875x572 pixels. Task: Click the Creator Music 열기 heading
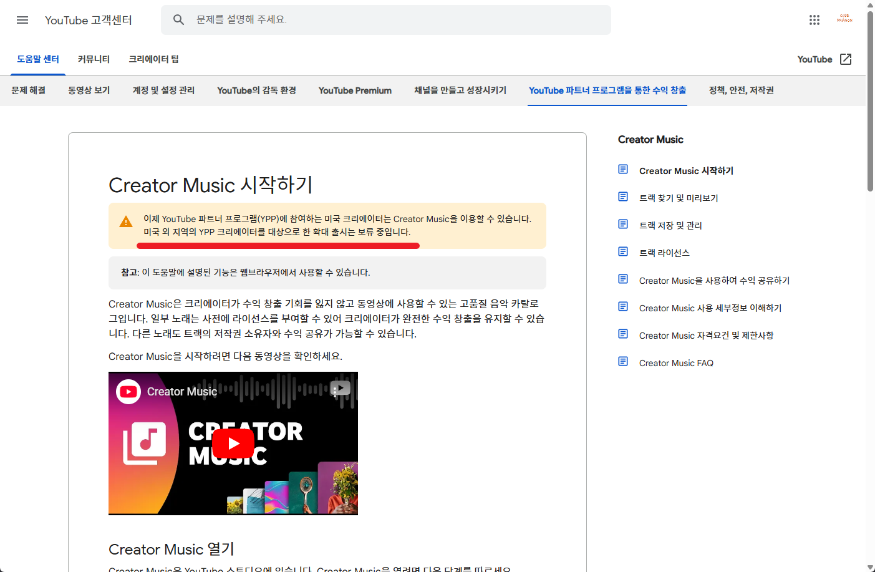(172, 549)
